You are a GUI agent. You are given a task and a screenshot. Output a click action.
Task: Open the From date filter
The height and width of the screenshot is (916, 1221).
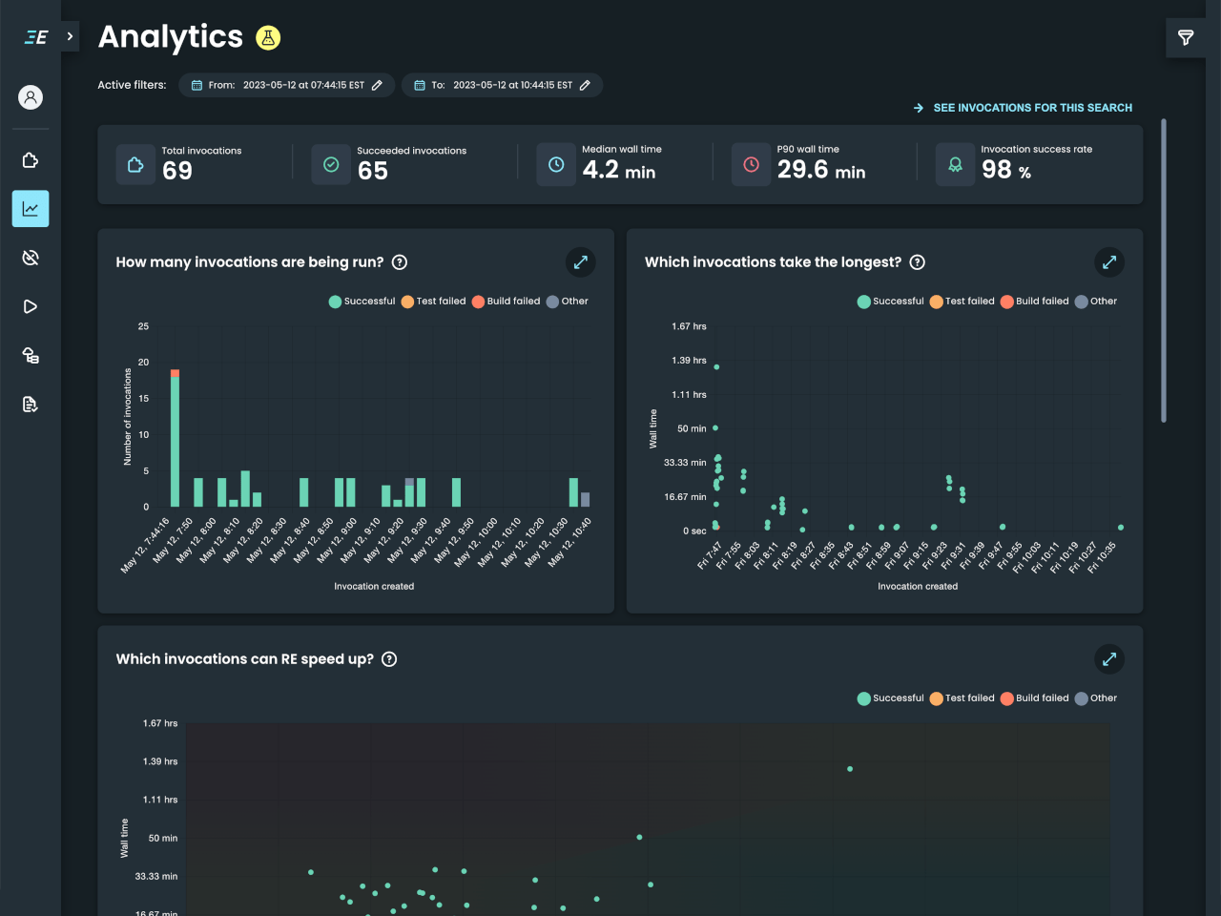point(286,84)
